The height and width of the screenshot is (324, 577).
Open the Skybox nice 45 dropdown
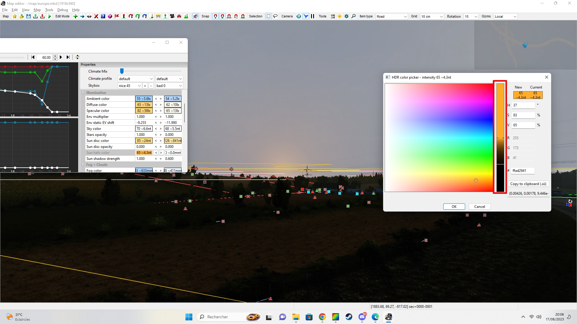click(x=130, y=86)
